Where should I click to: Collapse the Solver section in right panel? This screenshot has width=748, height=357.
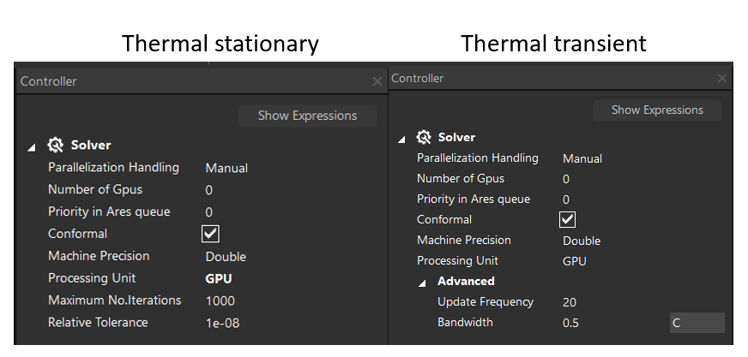point(401,138)
